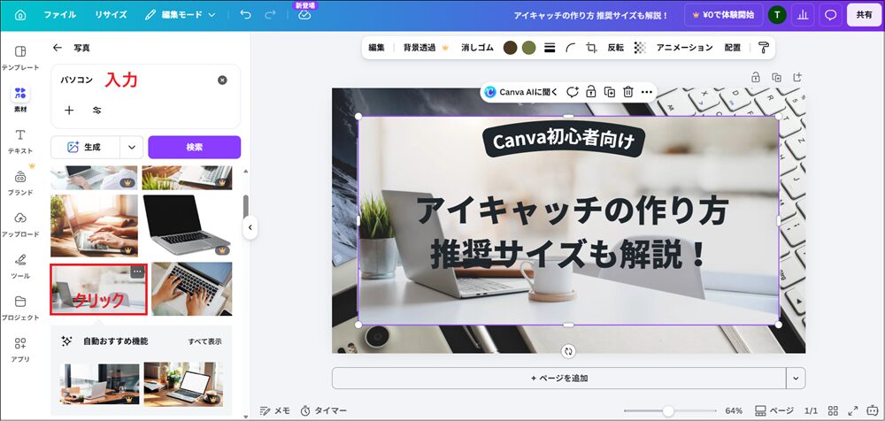Undo the last action
Screen dimensions: 885x421
[245, 15]
